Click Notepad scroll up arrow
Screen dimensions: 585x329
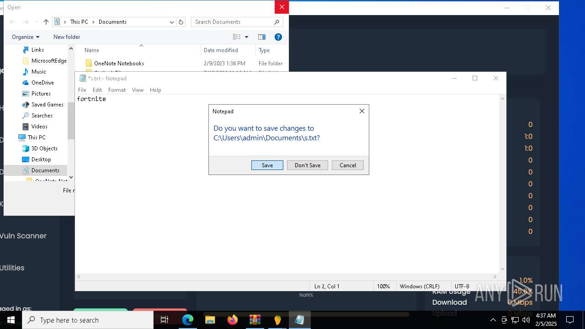[x=503, y=98]
